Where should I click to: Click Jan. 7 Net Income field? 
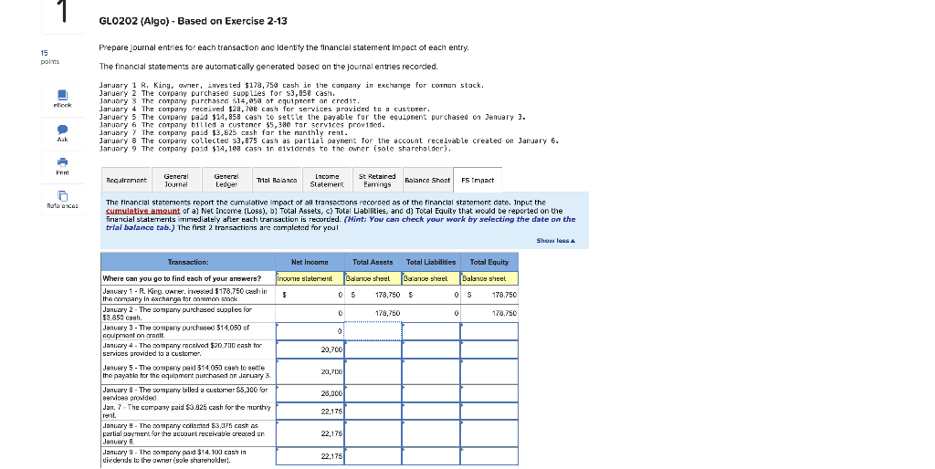tap(310, 412)
